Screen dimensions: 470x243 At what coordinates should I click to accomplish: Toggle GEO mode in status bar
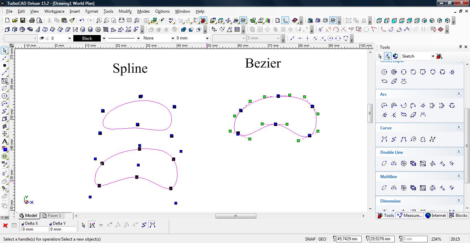(x=322, y=239)
